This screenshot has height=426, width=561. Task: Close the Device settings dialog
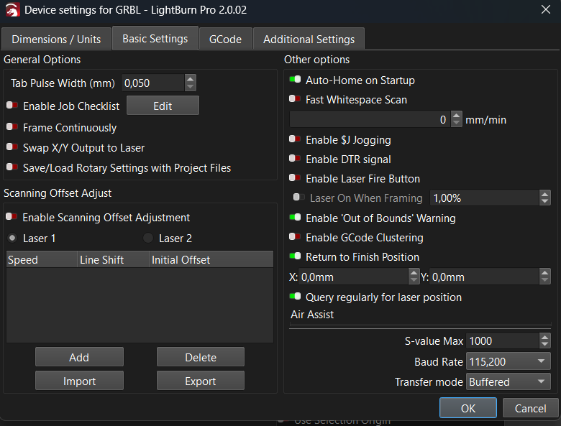click(546, 9)
